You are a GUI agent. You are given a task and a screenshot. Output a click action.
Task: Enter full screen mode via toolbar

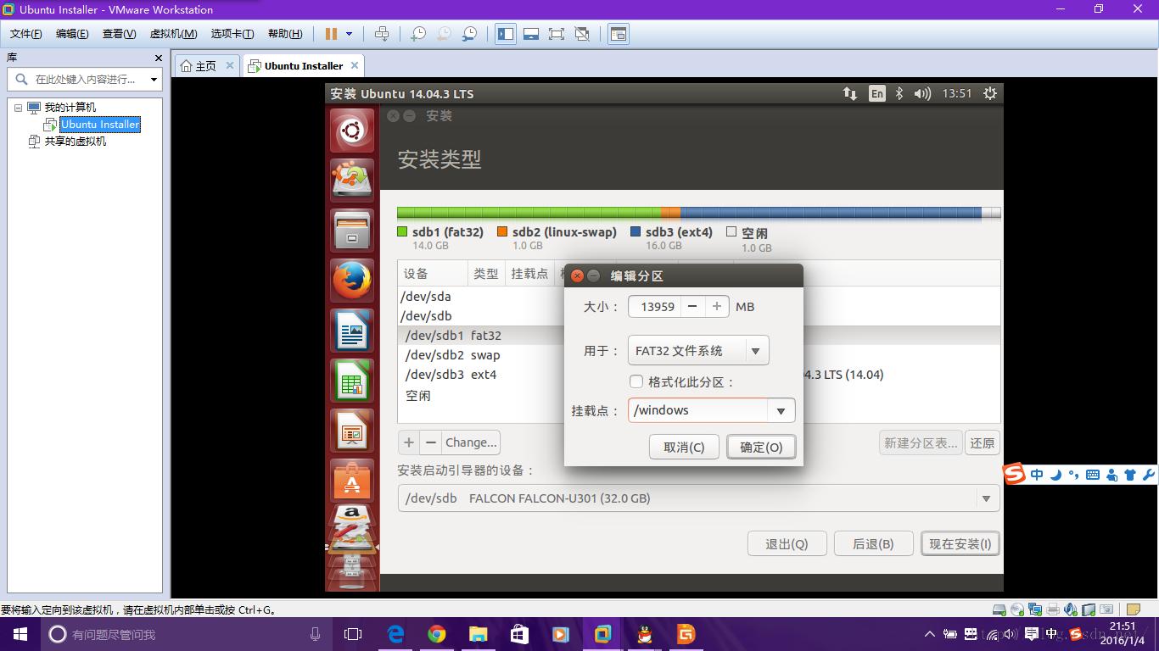(x=557, y=34)
